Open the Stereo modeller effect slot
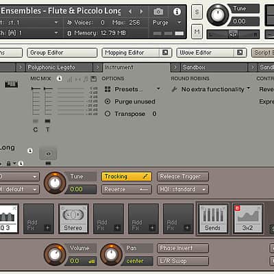This screenshot has width=274, height=274. (x=73, y=219)
